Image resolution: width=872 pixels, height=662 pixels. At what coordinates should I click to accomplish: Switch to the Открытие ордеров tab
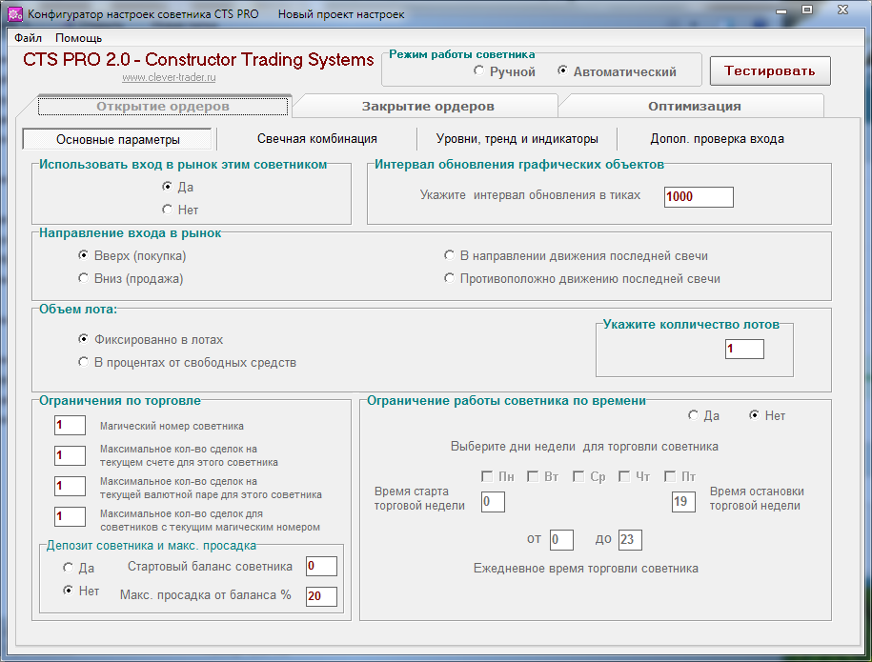pyautogui.click(x=163, y=106)
